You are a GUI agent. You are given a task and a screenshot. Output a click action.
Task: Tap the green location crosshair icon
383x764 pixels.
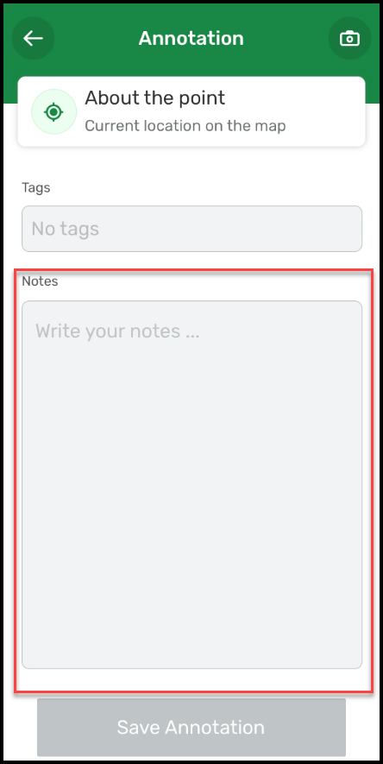click(x=53, y=112)
